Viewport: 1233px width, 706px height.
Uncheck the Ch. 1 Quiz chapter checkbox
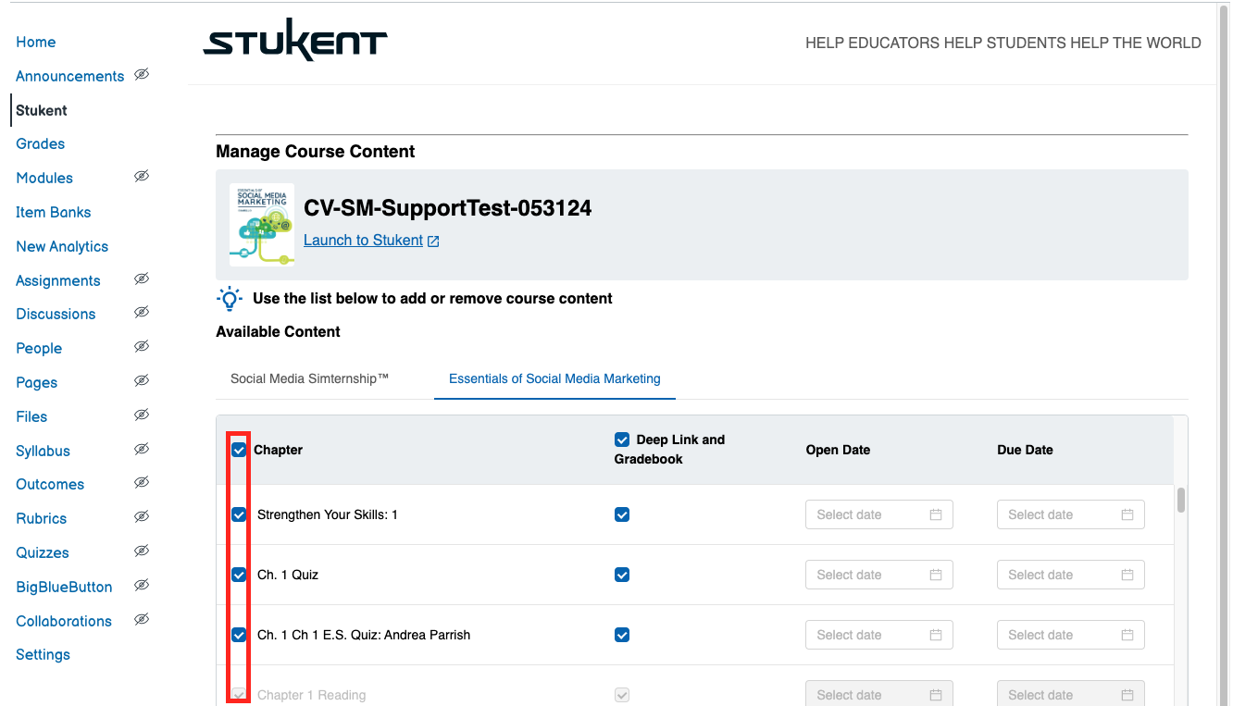tap(239, 575)
